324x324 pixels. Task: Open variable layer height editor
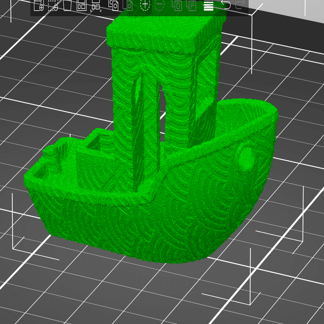pyautogui.click(x=209, y=6)
